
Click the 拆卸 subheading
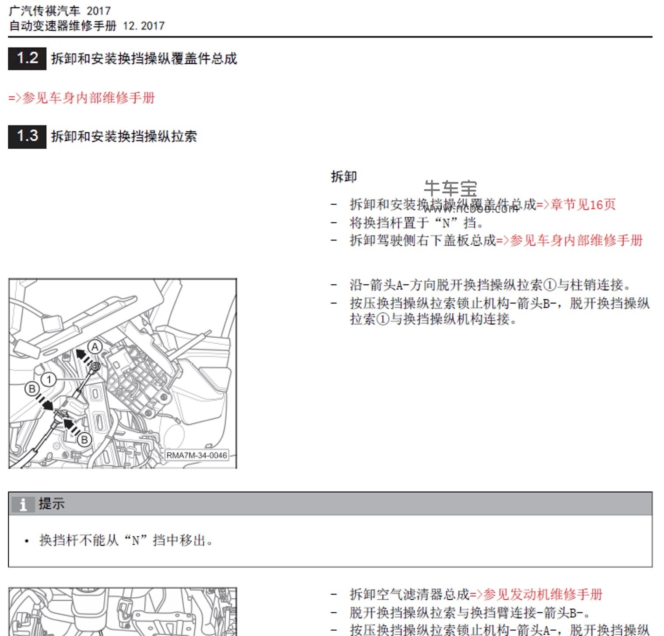click(x=344, y=177)
